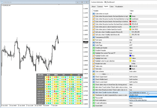
Task: Click the 'Auto colors' color scheme value
Action: point(133,71)
